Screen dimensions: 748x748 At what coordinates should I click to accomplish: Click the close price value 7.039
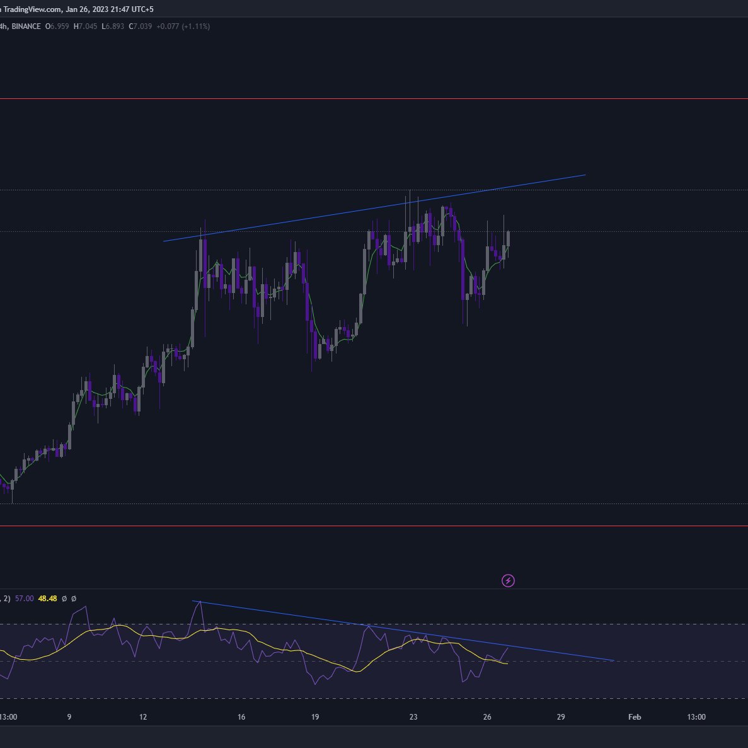(142, 26)
